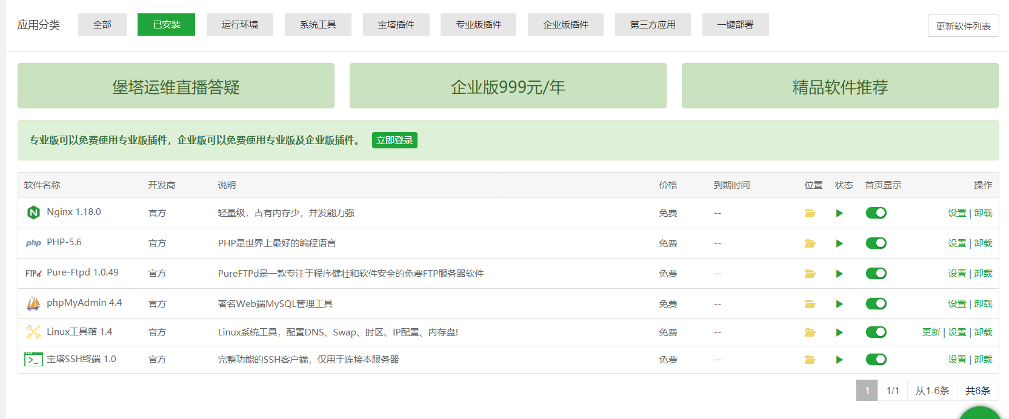Click the Linux工具箱 wrench icon
The image size is (1009, 419).
(x=33, y=332)
